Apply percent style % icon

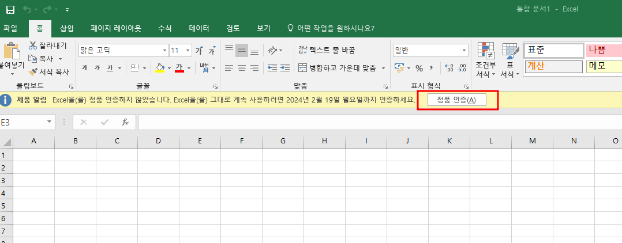coord(419,68)
